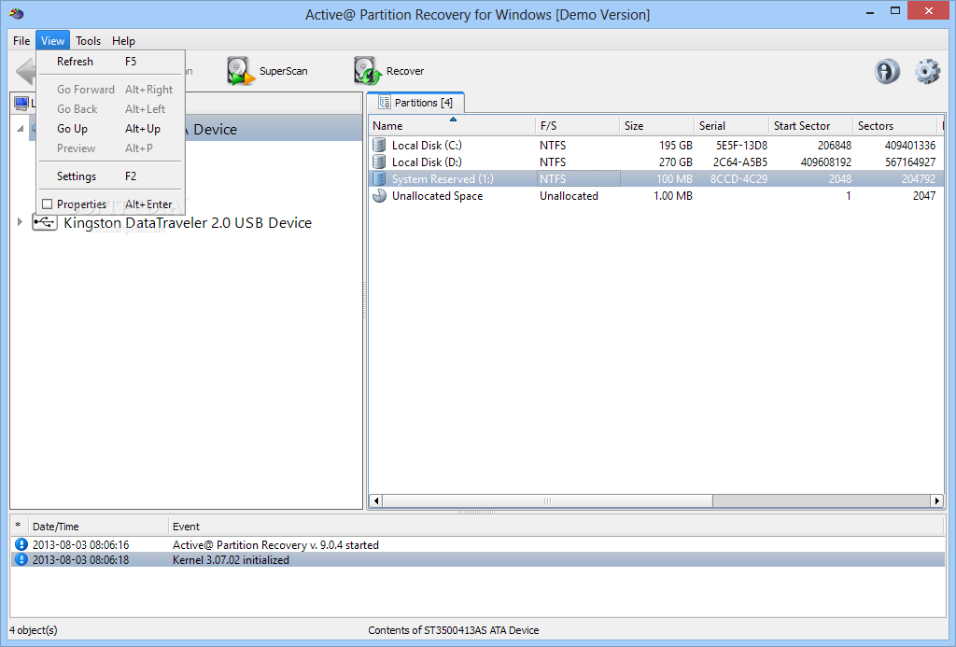
Task: Click the 195 GB size cell
Action: point(676,145)
